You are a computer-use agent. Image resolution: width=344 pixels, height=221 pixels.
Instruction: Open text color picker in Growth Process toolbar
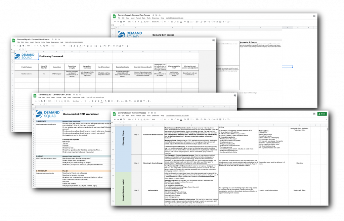[181, 119]
